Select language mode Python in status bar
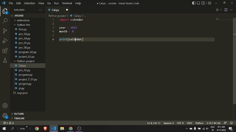 [x=199, y=123]
